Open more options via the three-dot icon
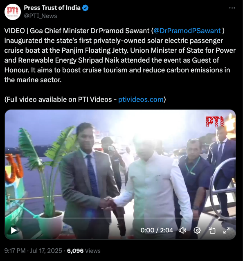 232,8
